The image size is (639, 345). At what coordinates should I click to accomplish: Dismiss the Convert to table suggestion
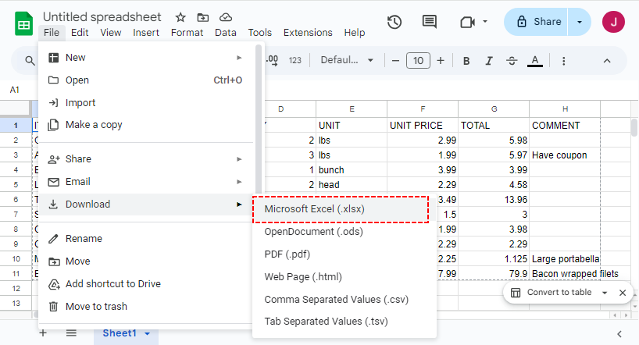click(623, 293)
